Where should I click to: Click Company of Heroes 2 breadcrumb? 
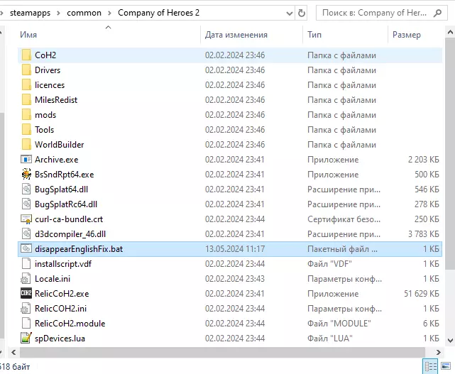(159, 13)
